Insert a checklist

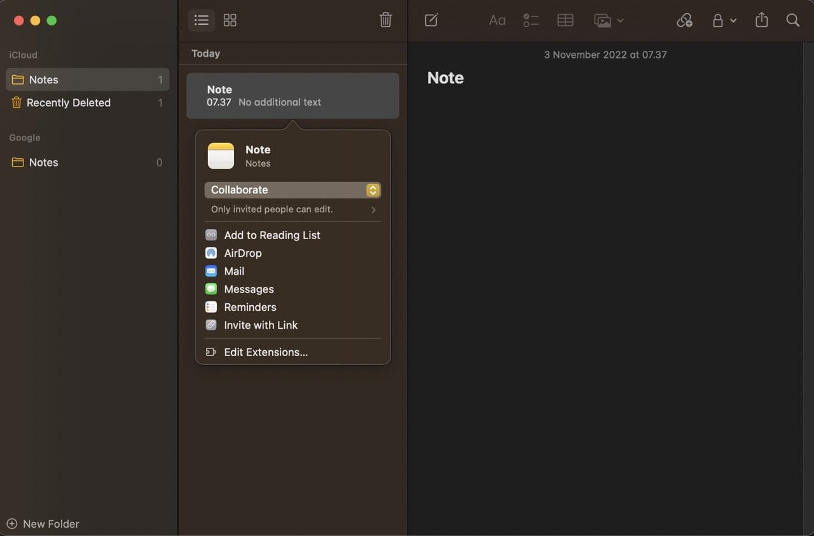[531, 20]
